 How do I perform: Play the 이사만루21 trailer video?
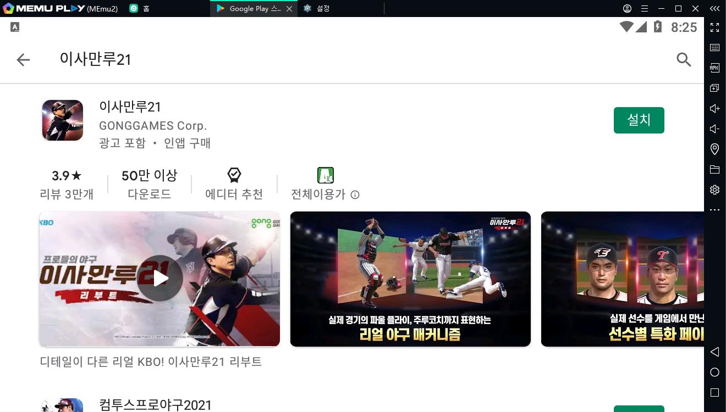point(159,279)
